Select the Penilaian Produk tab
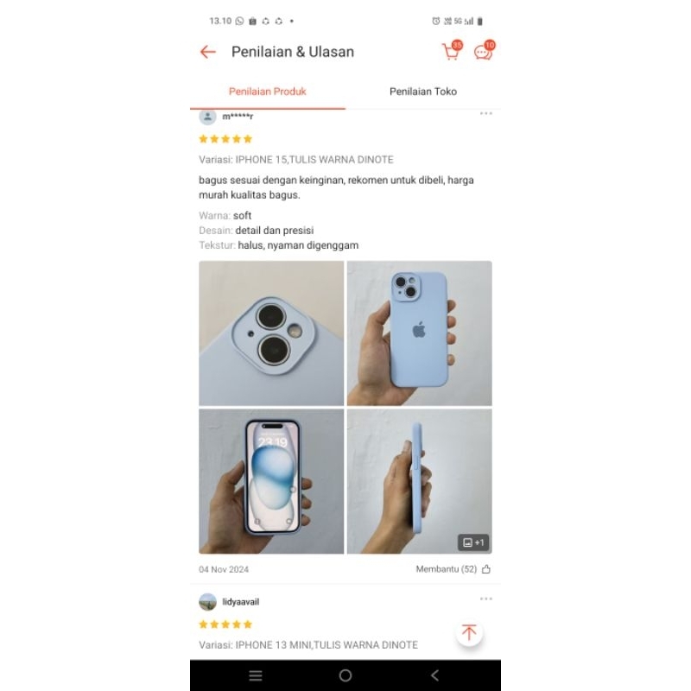This screenshot has width=691, height=691. [268, 92]
